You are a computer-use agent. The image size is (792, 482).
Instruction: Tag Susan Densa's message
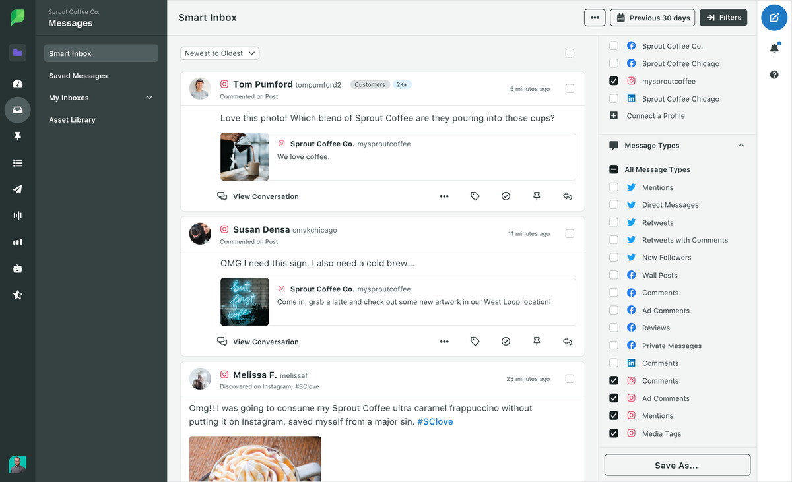click(x=475, y=342)
